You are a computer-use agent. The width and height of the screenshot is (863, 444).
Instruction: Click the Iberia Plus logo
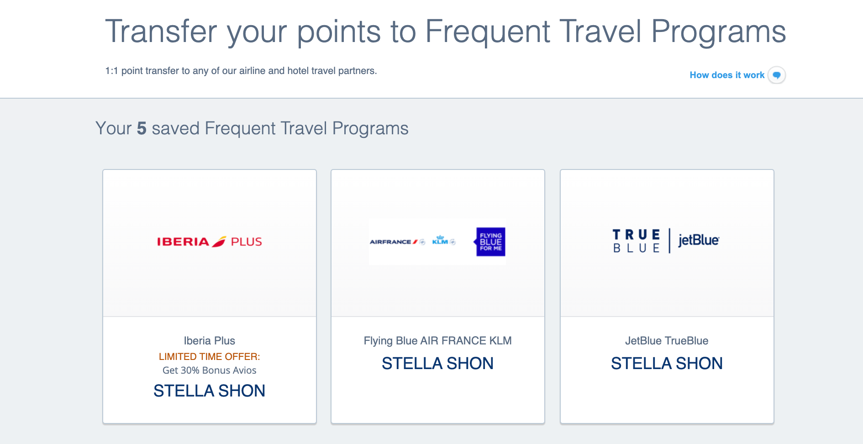(x=209, y=242)
